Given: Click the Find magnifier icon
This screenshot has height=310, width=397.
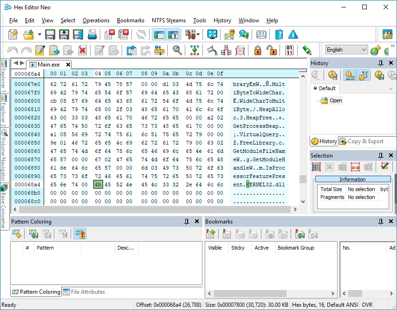Looking at the screenshot, I should 177,50.
